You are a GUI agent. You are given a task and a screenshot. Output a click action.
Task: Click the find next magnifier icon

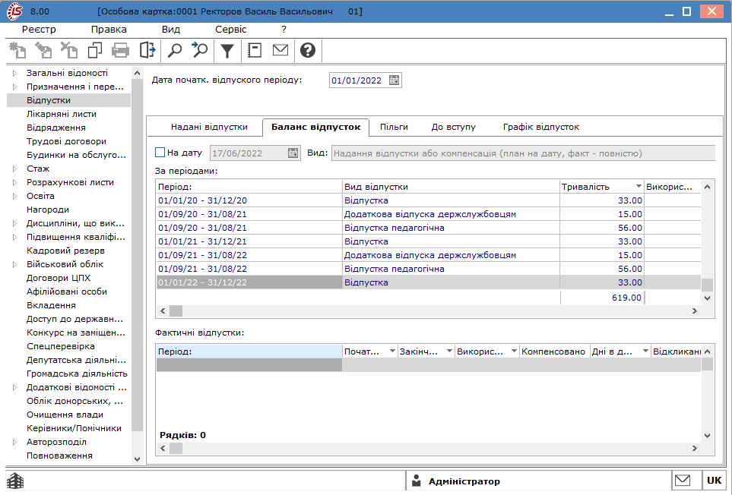200,50
